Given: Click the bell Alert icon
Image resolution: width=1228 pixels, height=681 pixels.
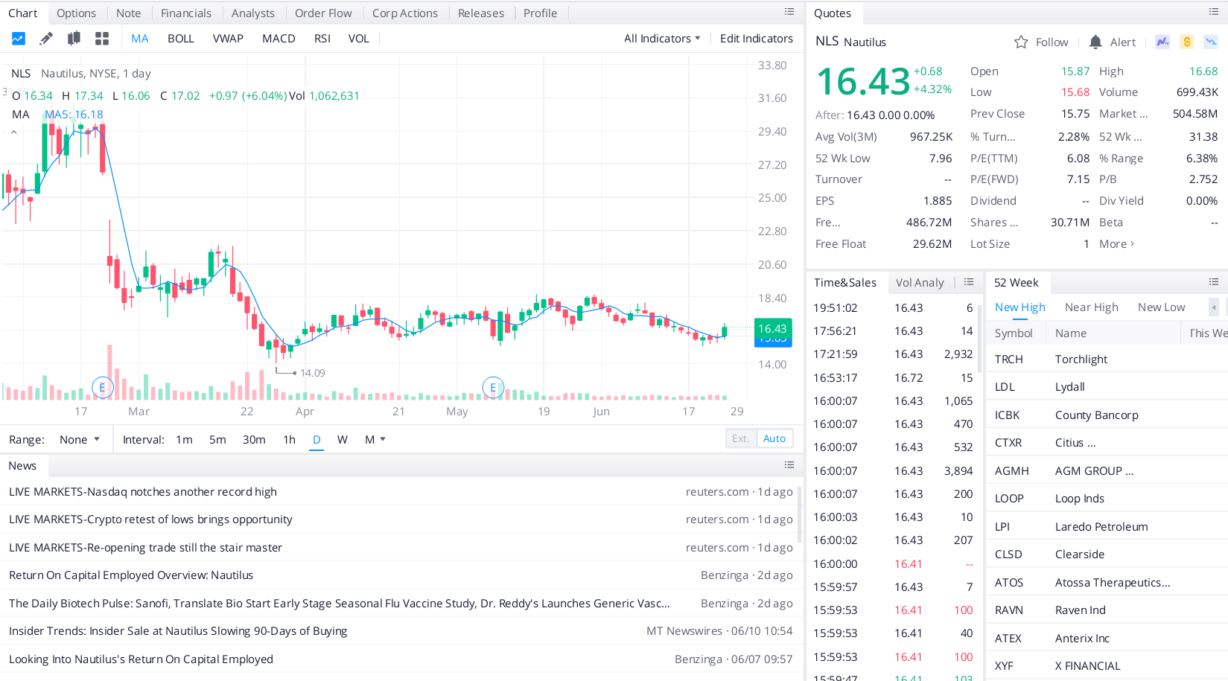Looking at the screenshot, I should (x=1095, y=42).
